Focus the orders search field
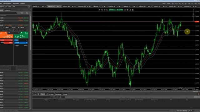Screen dimensions: 200x112 (x=42, y=97)
